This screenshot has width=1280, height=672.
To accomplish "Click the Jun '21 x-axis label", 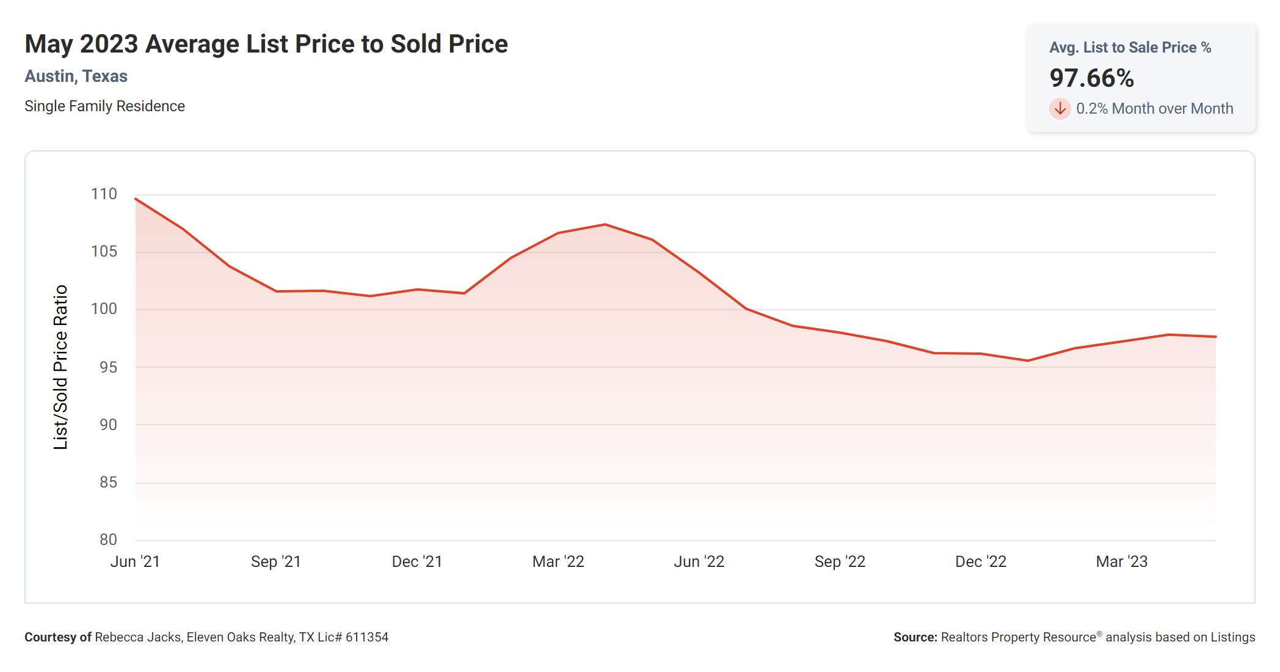I will pos(135,561).
